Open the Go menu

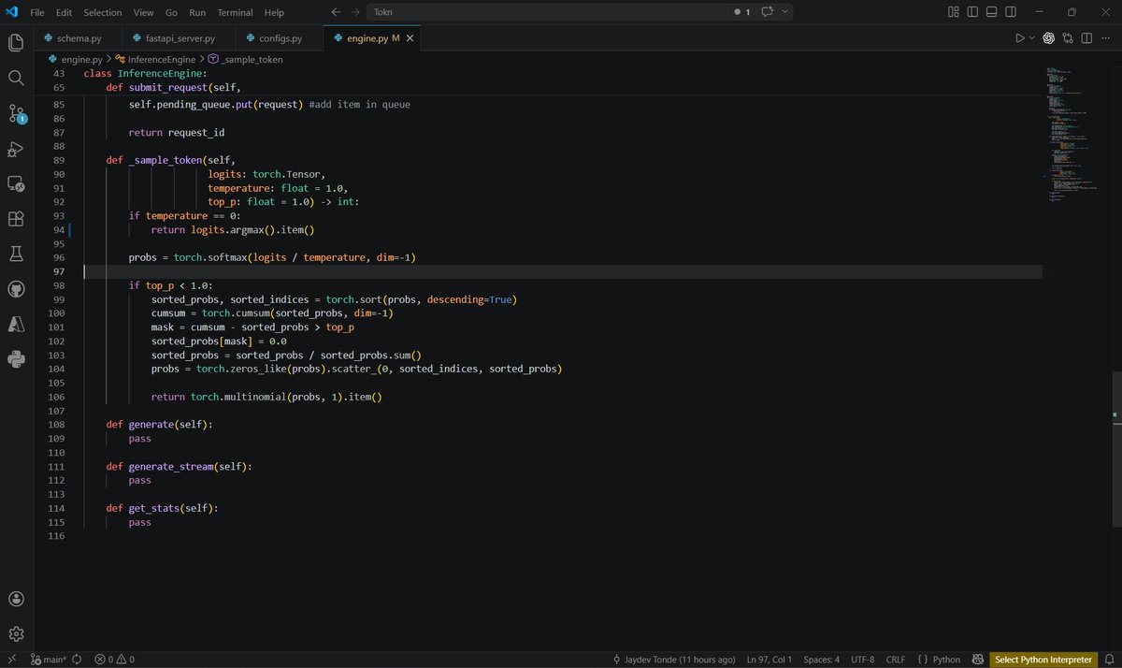171,13
